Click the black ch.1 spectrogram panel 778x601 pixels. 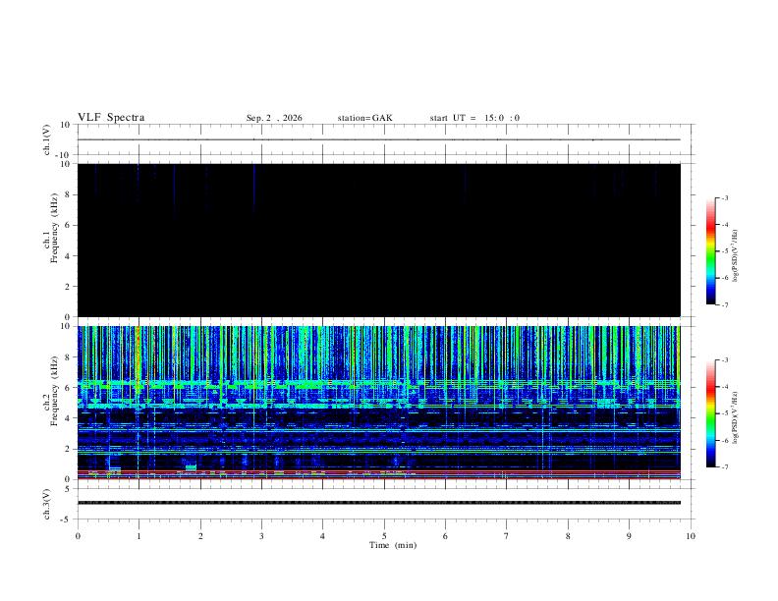(379, 240)
